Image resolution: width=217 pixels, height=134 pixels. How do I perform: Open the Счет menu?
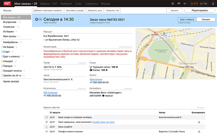click(79, 4)
